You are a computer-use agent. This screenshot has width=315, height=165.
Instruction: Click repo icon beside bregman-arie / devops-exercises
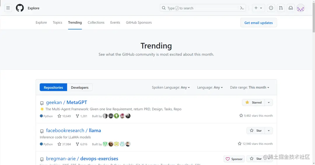(x=42, y=159)
